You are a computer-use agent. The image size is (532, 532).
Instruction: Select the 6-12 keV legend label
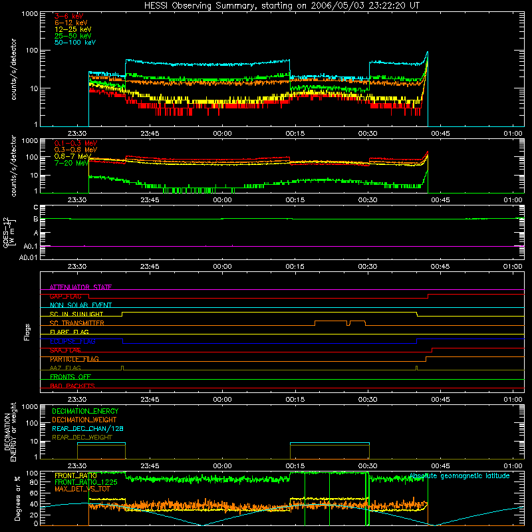click(71, 23)
